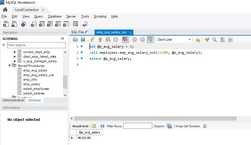This screenshot has height=145, width=251.
Task: Export the result set to a file
Action: [x=169, y=126]
